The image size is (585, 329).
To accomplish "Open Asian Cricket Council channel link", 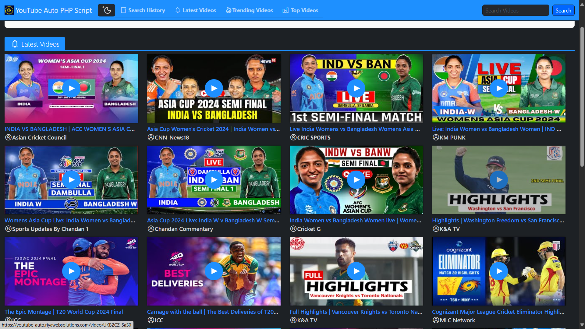I will point(39,138).
